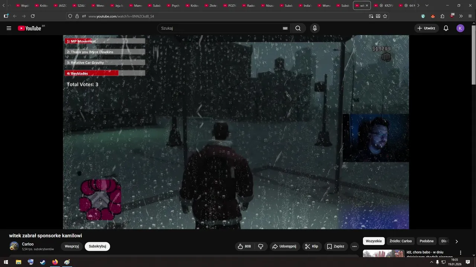Screen dimensions: 476x267
Task: Open Carloo channel avatar
Action: point(14,246)
